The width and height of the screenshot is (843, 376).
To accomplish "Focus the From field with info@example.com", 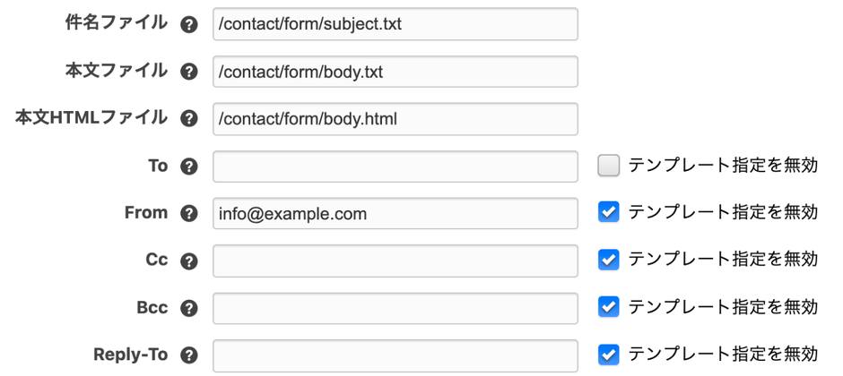I will click(x=395, y=213).
